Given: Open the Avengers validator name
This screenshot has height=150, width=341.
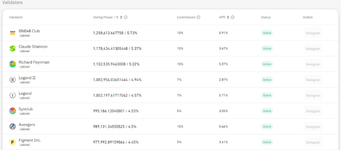Looking at the screenshot, I should (27, 125).
